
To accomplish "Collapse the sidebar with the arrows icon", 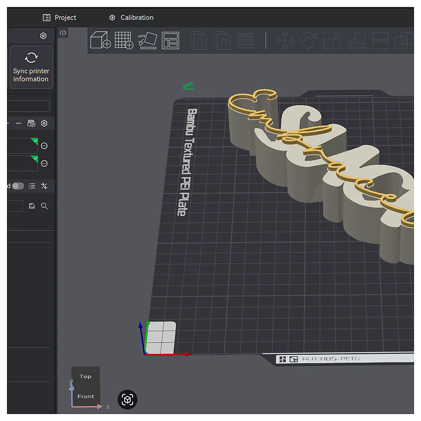I will tap(63, 33).
